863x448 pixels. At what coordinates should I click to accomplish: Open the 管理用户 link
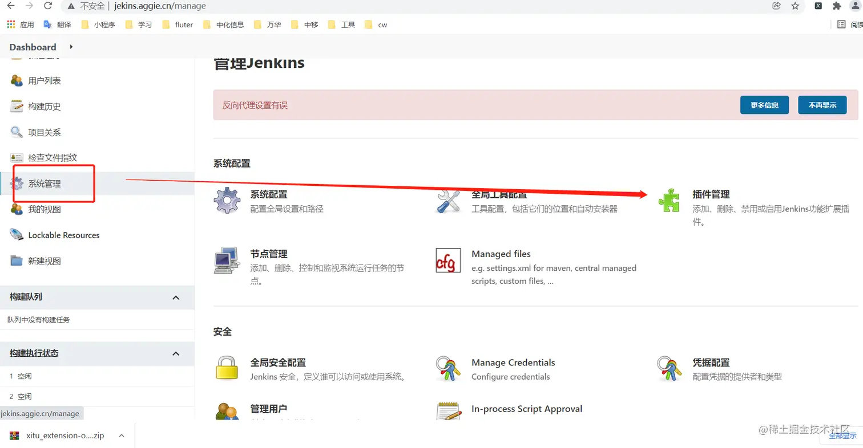coord(269,409)
